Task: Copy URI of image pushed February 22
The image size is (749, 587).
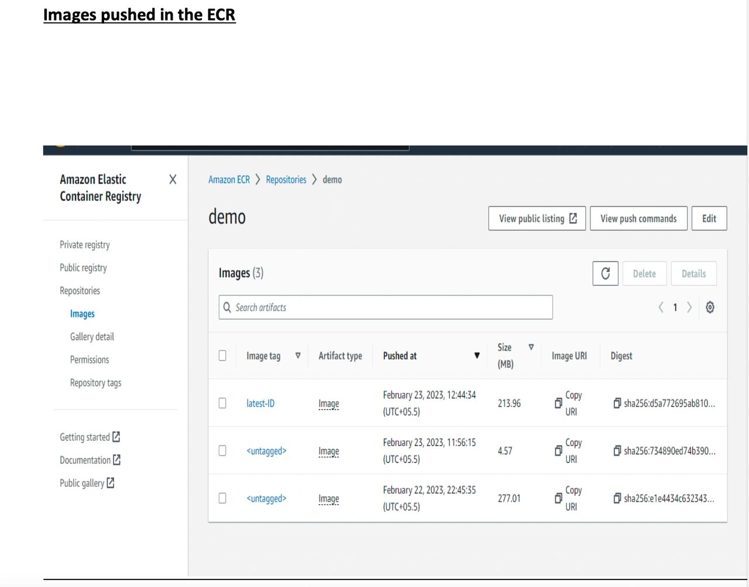Action: (568, 498)
